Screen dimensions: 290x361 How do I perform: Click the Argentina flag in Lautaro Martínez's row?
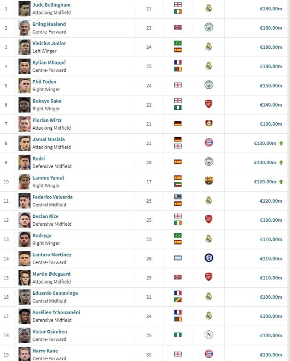178,258
